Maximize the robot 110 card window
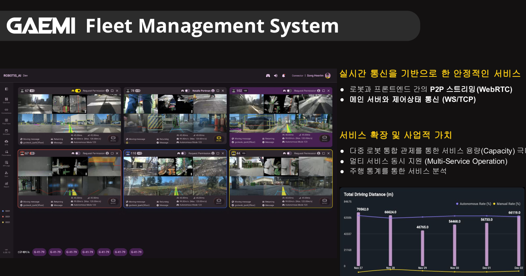526x276 pixels. [218, 153]
